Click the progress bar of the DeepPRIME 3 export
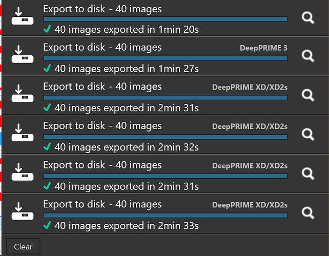 pos(165,58)
